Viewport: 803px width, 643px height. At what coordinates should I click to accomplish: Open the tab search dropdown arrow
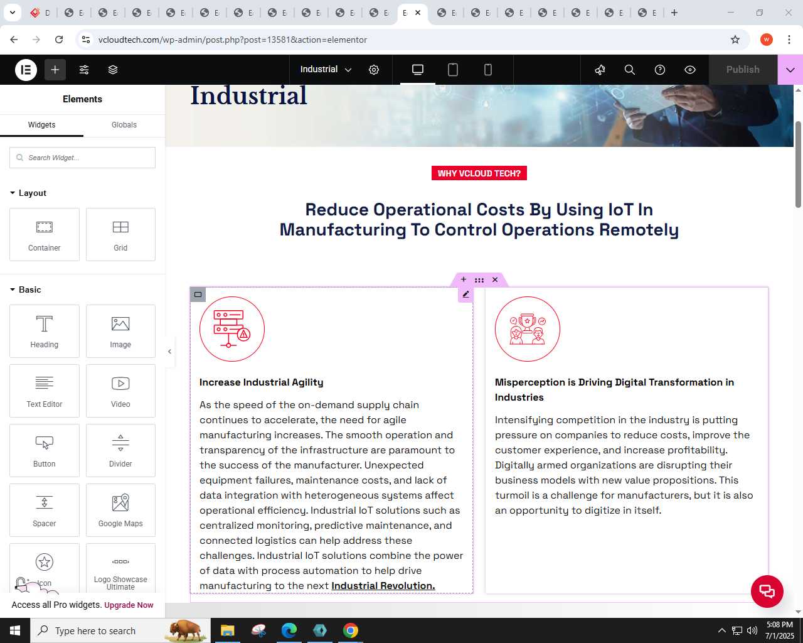[x=13, y=13]
